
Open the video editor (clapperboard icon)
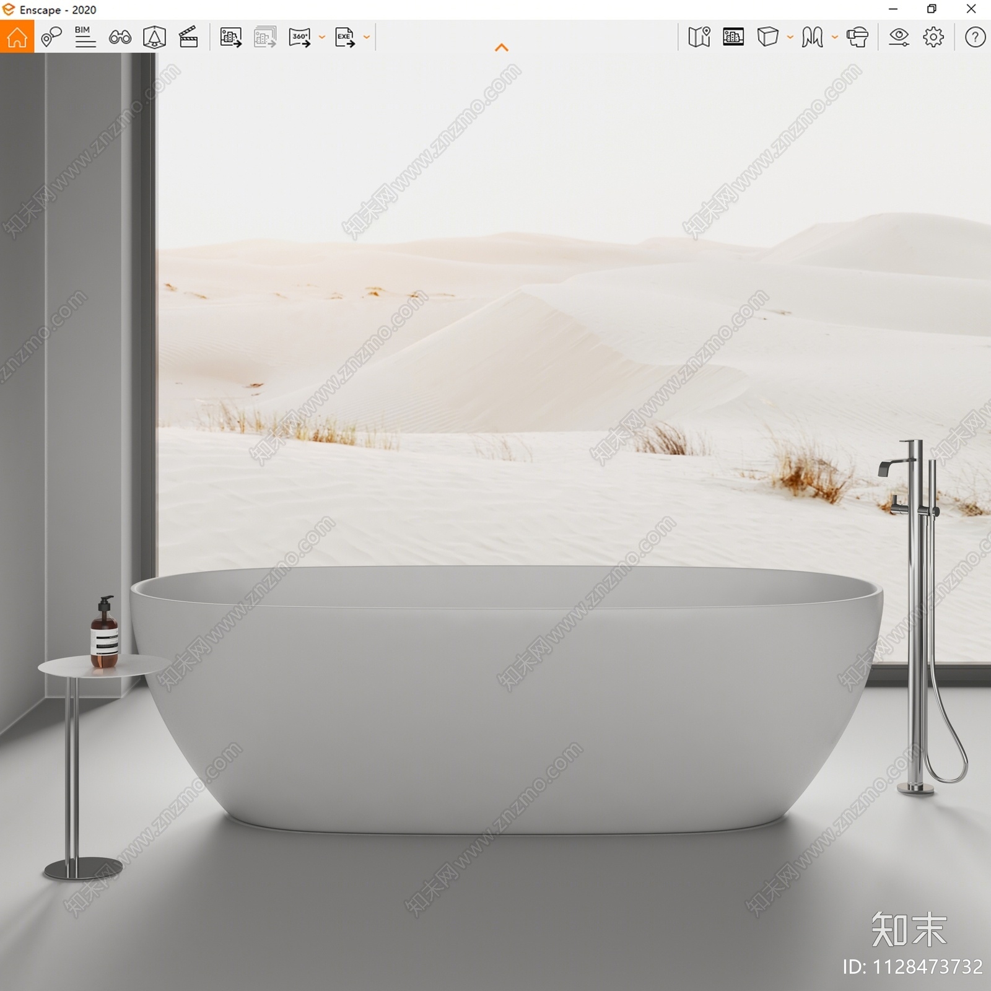pos(188,37)
